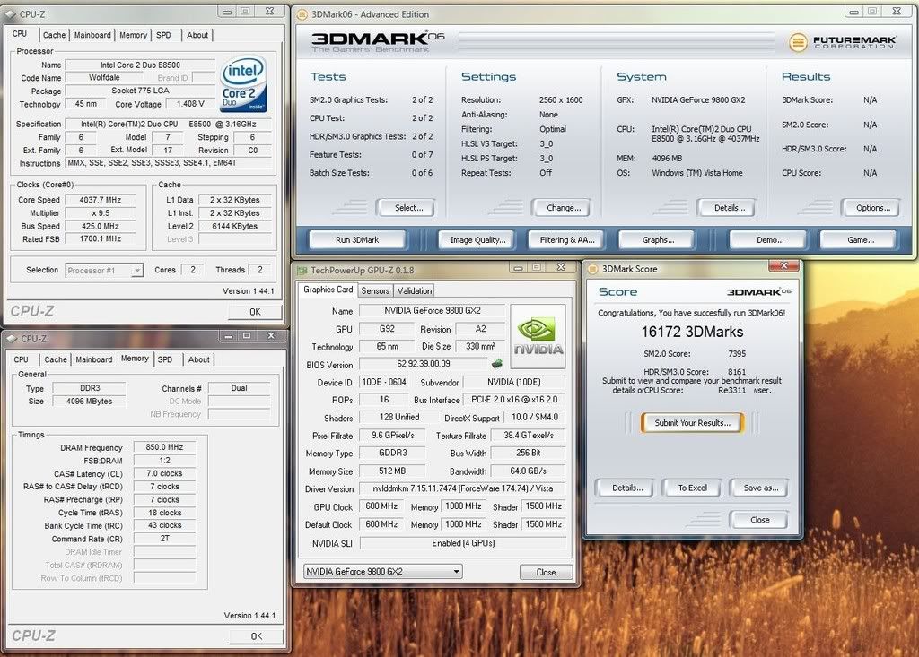Launch the Demo from 3DMark06

pyautogui.click(x=767, y=239)
